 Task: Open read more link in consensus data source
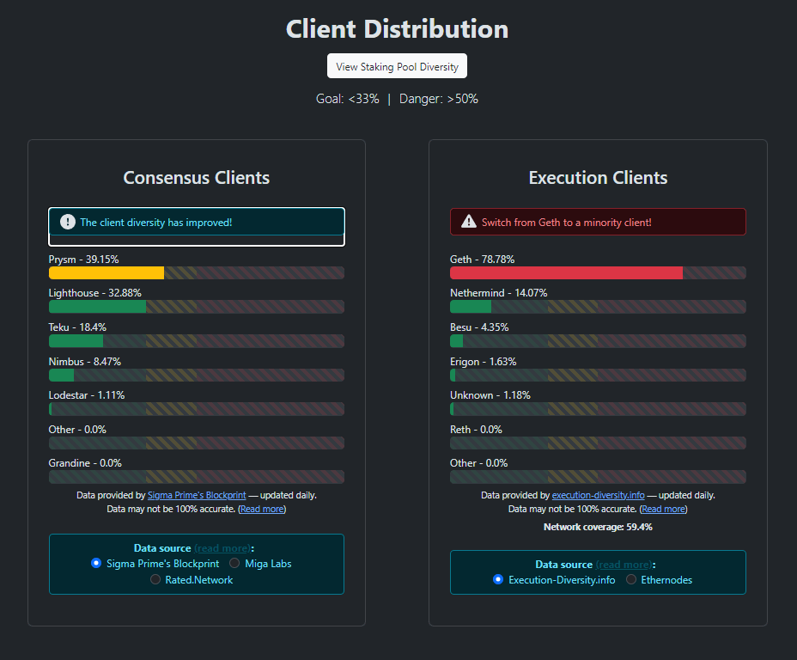coord(222,548)
